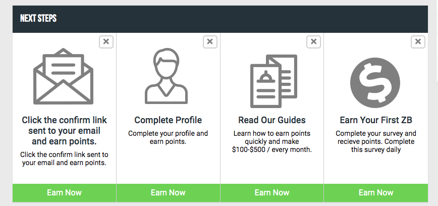Image resolution: width=438 pixels, height=206 pixels.
Task: Click the $100-$500 every month description
Action: (272, 142)
